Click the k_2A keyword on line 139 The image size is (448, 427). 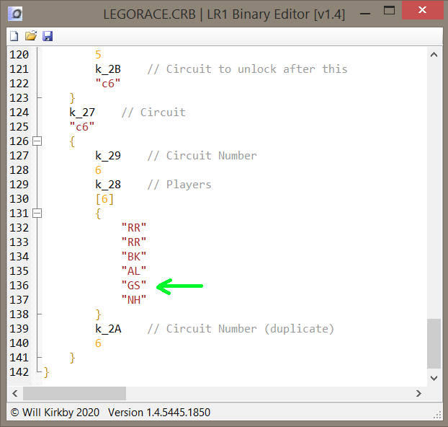pyautogui.click(x=108, y=329)
